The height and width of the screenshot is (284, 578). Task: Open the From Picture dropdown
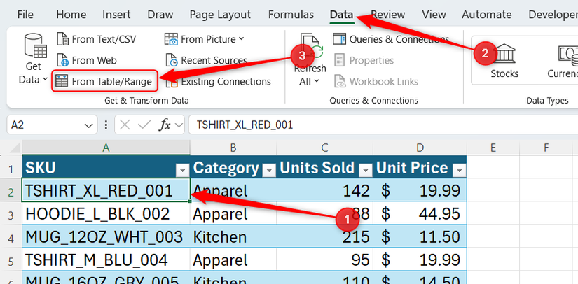point(204,39)
